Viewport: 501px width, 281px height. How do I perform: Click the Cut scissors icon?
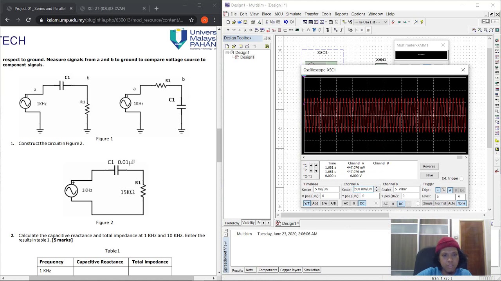267,22
